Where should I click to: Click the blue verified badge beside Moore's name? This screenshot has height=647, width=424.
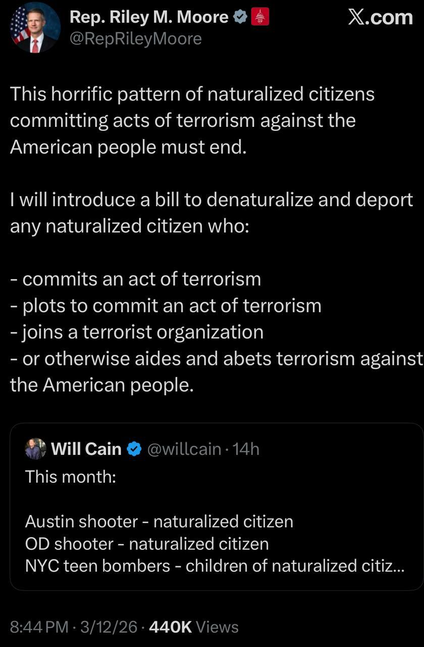[240, 17]
